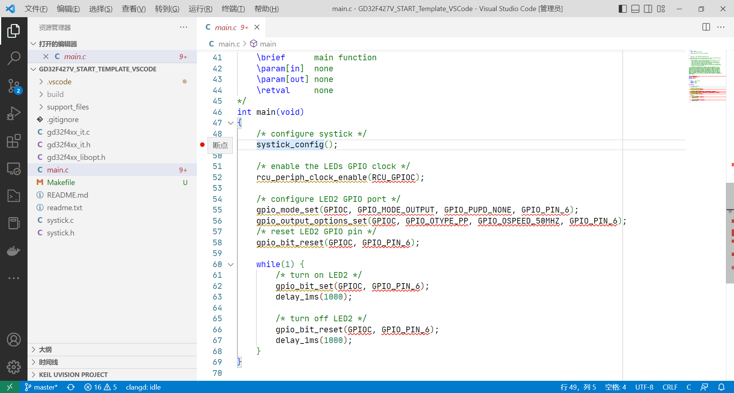The height and width of the screenshot is (393, 734).
Task: Open the View menu
Action: point(133,9)
